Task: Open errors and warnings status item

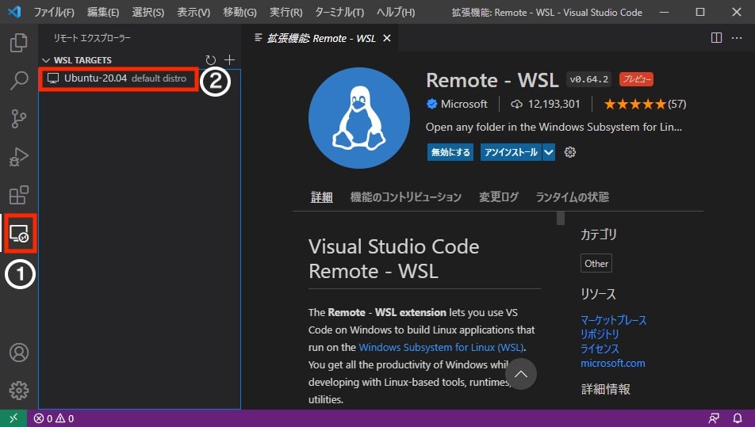Action: 54,418
